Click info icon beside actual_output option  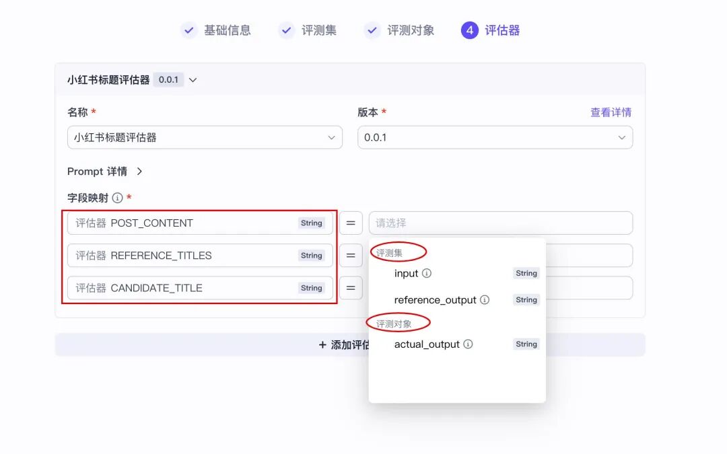pyautogui.click(x=469, y=344)
